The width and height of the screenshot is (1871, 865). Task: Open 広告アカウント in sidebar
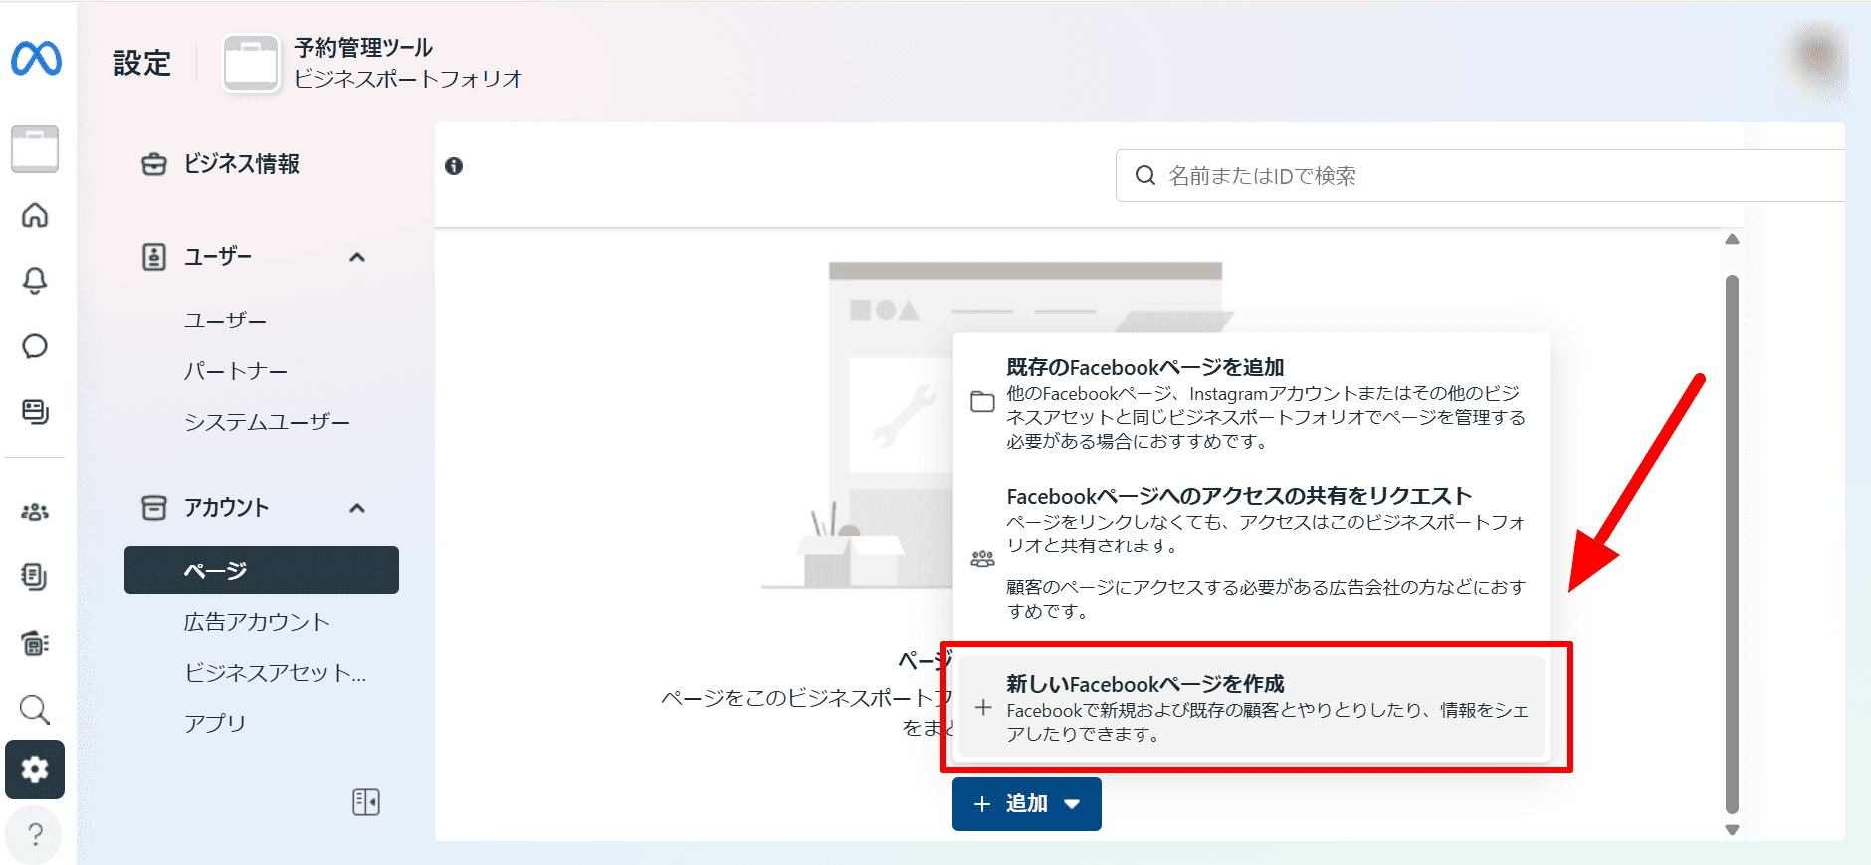point(257,622)
